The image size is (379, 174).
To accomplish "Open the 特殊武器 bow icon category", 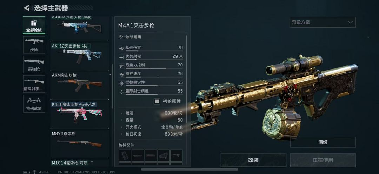I will pos(34,103).
